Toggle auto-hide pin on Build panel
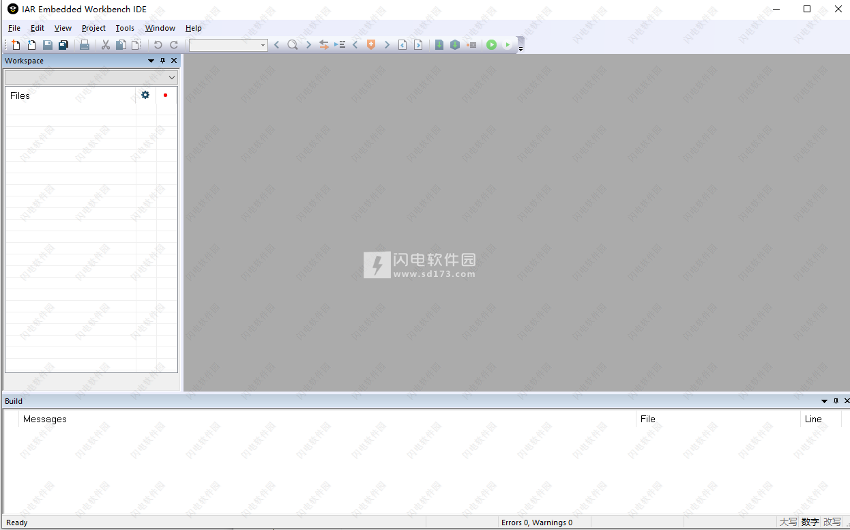 tap(836, 401)
